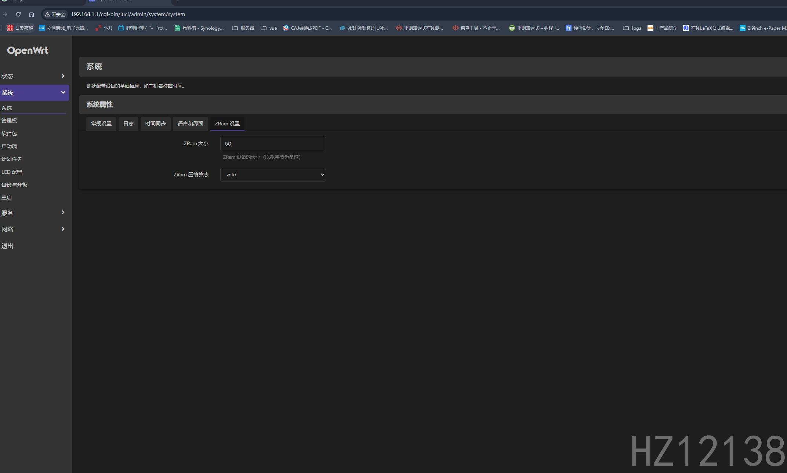The width and height of the screenshot is (787, 473).
Task: Open the 立创商城 bookmark
Action: (x=64, y=28)
